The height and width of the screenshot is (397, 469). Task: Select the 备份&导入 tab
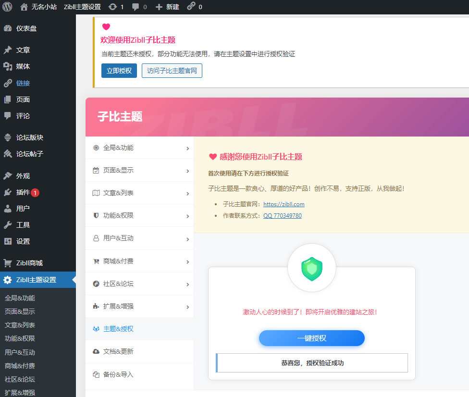[x=140, y=374]
